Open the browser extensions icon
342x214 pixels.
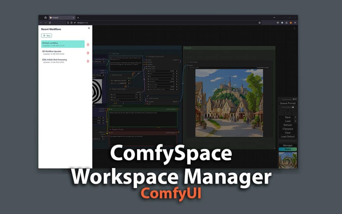(x=286, y=23)
